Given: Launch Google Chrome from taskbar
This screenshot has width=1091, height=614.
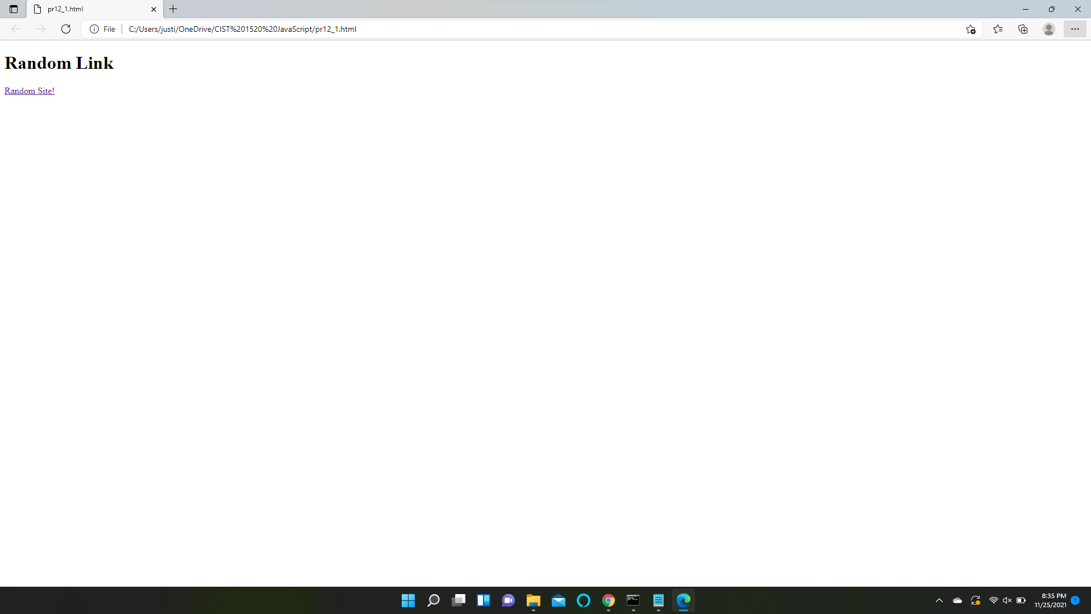Looking at the screenshot, I should [x=609, y=600].
